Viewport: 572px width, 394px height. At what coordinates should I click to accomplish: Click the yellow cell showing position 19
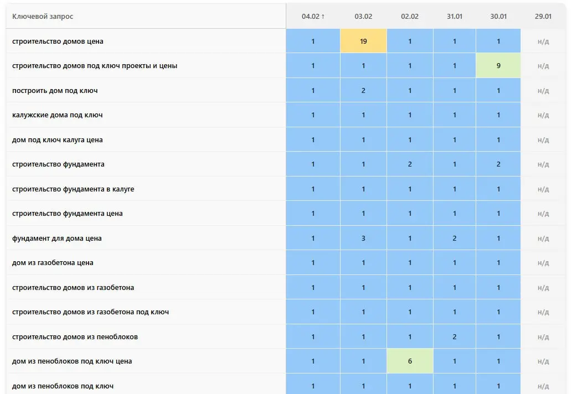[x=363, y=41]
